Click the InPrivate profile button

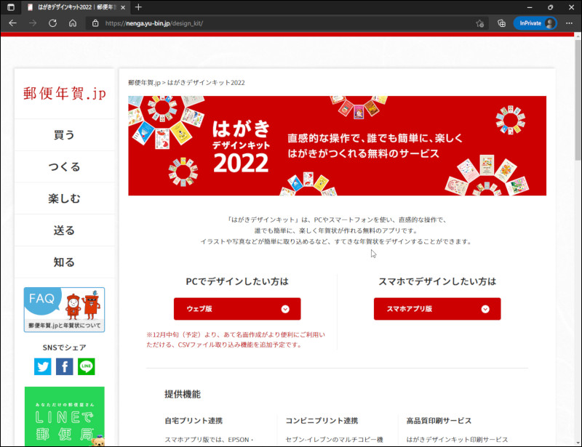tap(535, 23)
